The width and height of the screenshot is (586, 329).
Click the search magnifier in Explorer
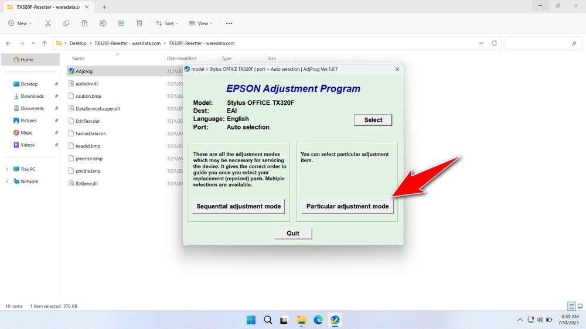574,43
